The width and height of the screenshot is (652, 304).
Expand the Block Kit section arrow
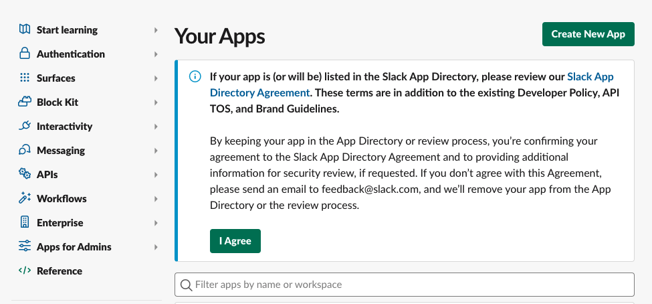(156, 102)
